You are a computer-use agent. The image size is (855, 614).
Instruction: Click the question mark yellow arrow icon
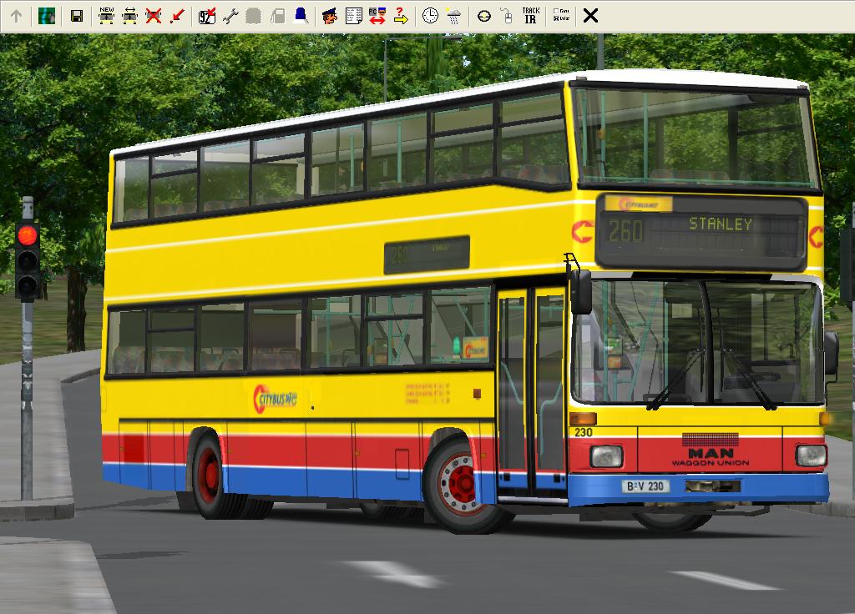point(401,16)
